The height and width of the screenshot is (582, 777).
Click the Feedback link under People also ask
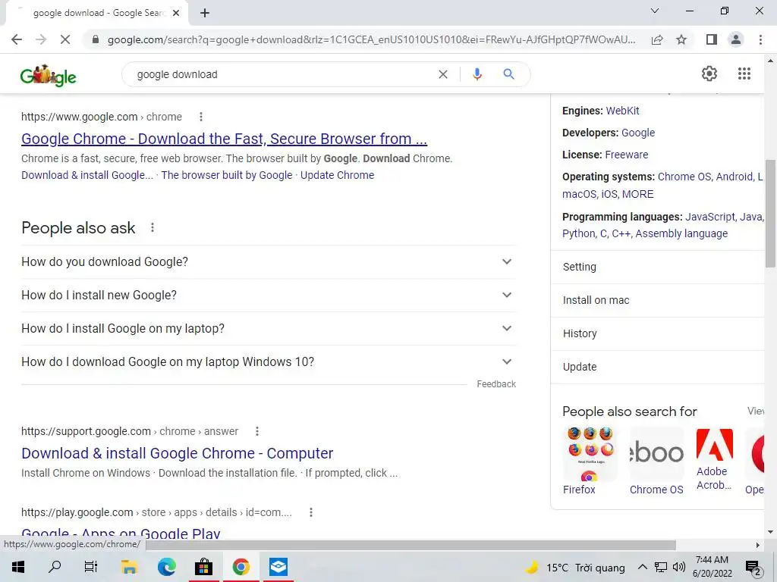coord(496,384)
